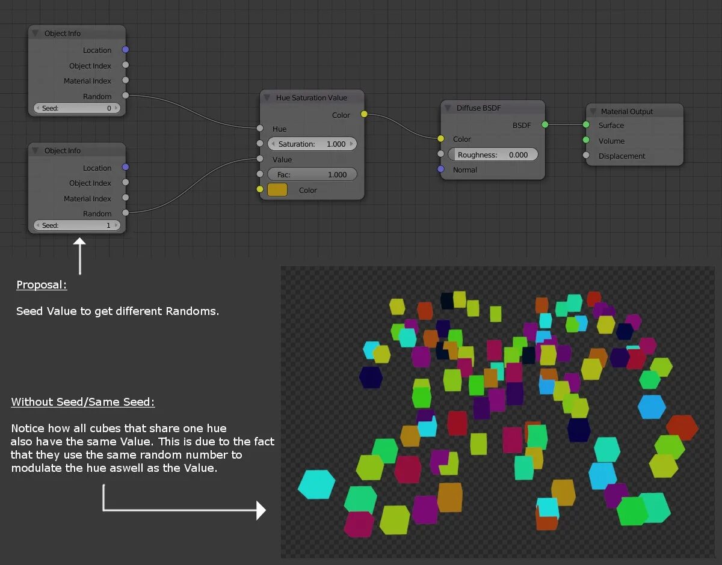Click the Surface input socket on Material Output
Screen dimensions: 722x565
pyautogui.click(x=586, y=125)
